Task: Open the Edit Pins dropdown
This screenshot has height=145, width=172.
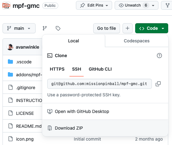Action: pyautogui.click(x=94, y=5)
